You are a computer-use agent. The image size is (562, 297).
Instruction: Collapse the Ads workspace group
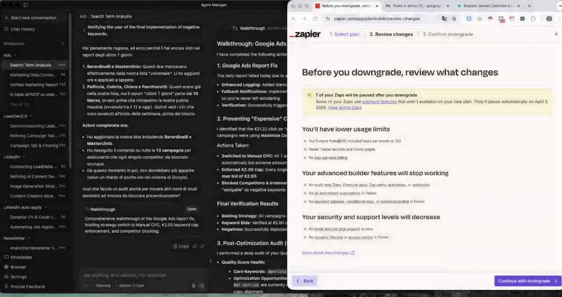tap(15, 55)
